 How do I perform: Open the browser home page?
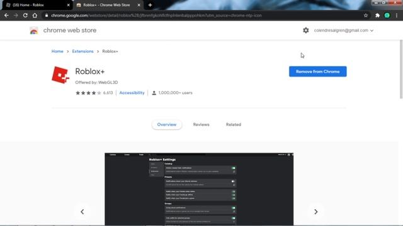[x=35, y=15]
